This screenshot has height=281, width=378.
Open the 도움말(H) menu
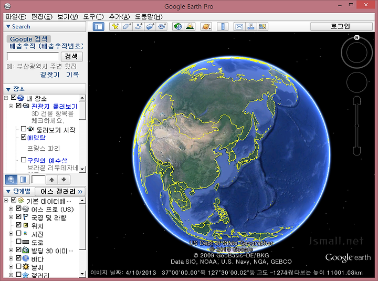click(149, 17)
